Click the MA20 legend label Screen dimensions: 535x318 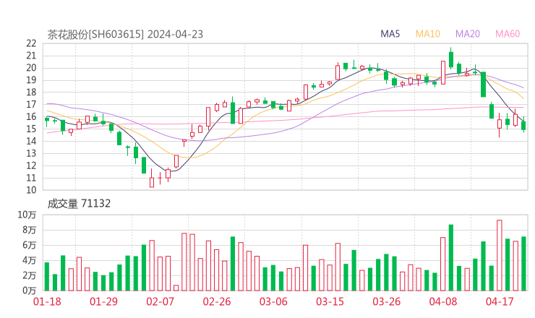[468, 34]
